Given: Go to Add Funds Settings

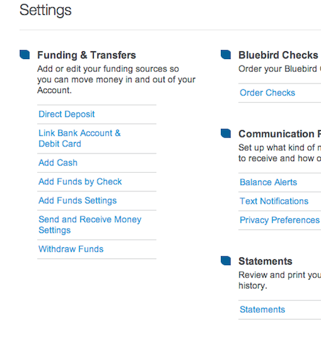Looking at the screenshot, I should coord(78,201).
